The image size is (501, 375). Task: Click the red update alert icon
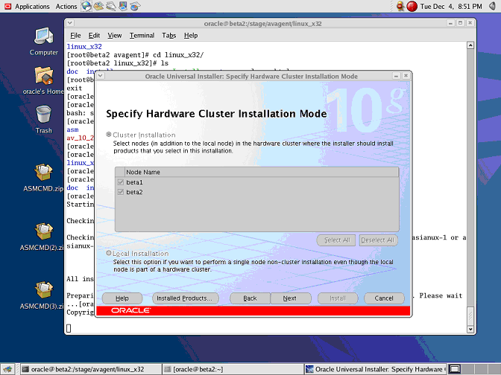412,7
